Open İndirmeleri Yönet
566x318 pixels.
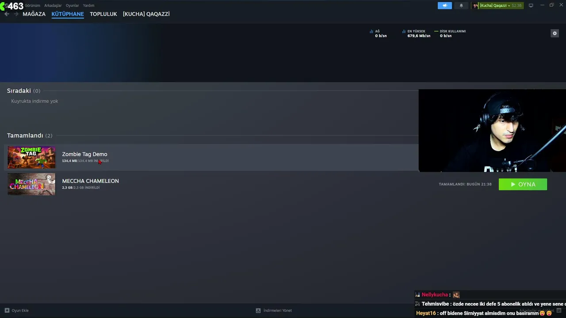click(278, 310)
